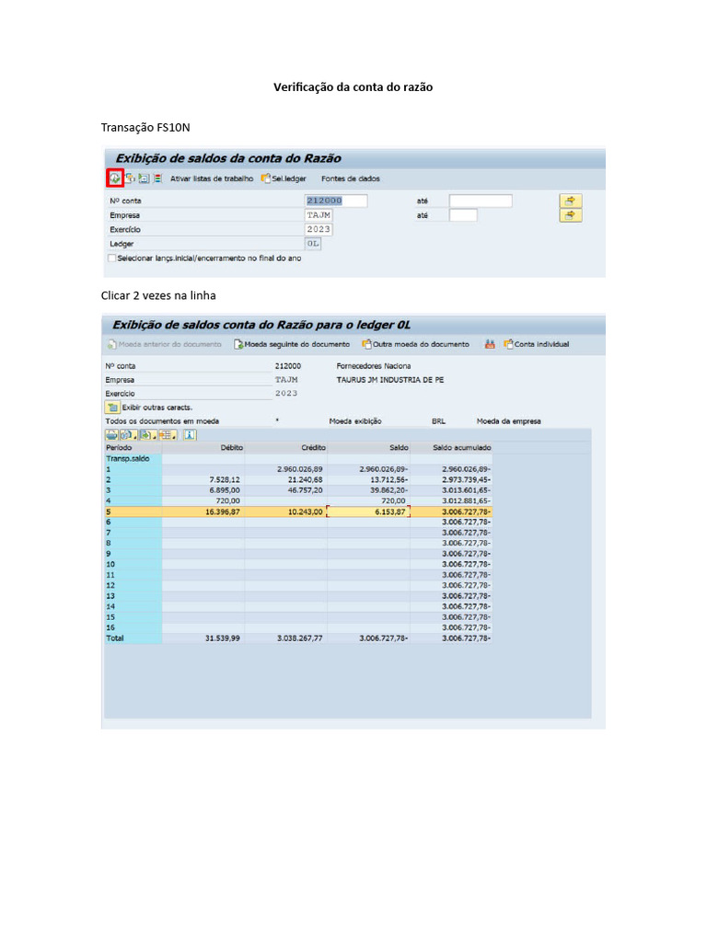
Task: Click the Sel.ledger button
Action: [284, 178]
